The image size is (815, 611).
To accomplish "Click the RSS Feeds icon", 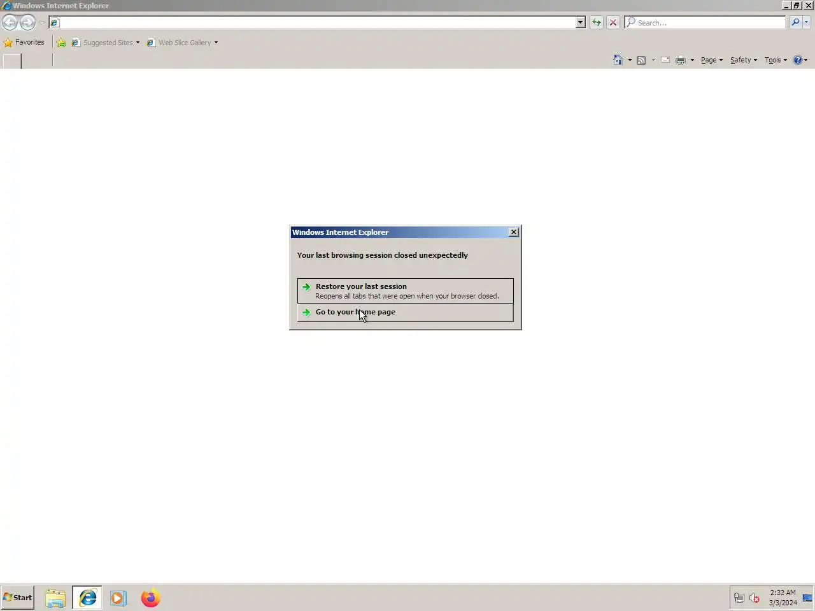I will click(641, 60).
